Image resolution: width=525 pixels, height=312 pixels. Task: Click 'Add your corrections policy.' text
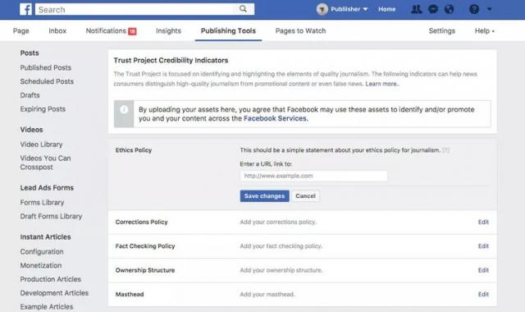278,222
